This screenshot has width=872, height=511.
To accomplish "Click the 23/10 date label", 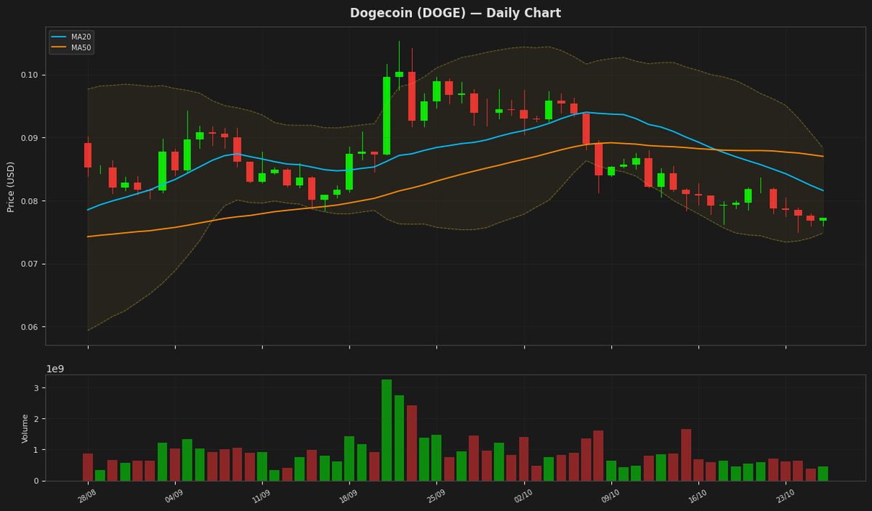I will [x=784, y=495].
